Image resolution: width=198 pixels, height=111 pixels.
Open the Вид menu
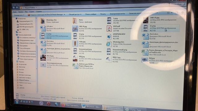tap(26, 12)
